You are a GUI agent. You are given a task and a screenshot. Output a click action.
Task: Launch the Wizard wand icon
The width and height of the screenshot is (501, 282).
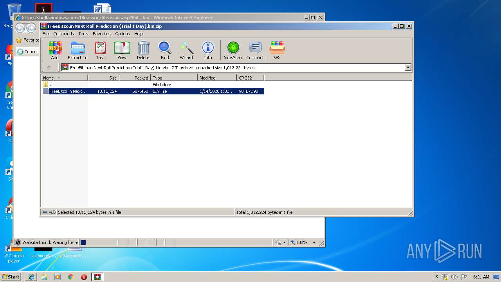(186, 51)
